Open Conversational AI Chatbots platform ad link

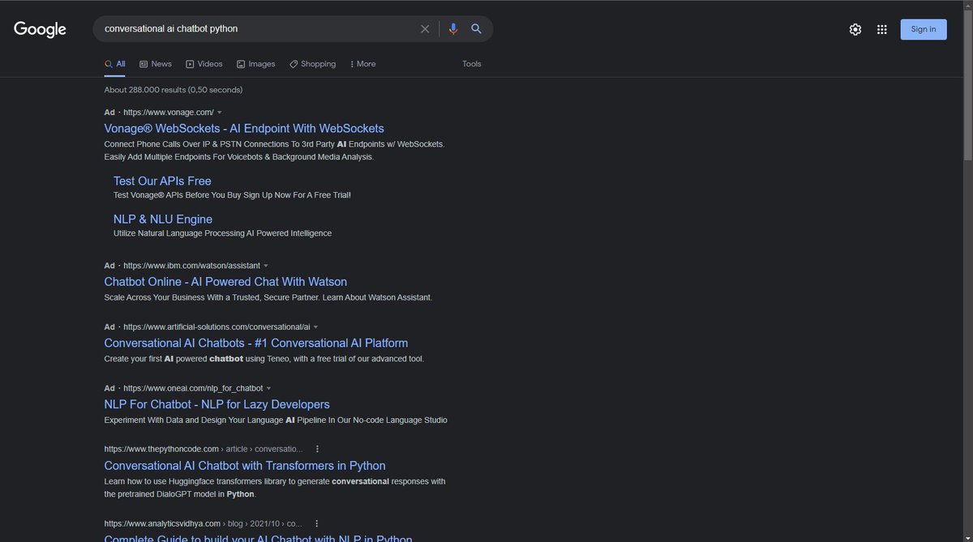(x=256, y=343)
